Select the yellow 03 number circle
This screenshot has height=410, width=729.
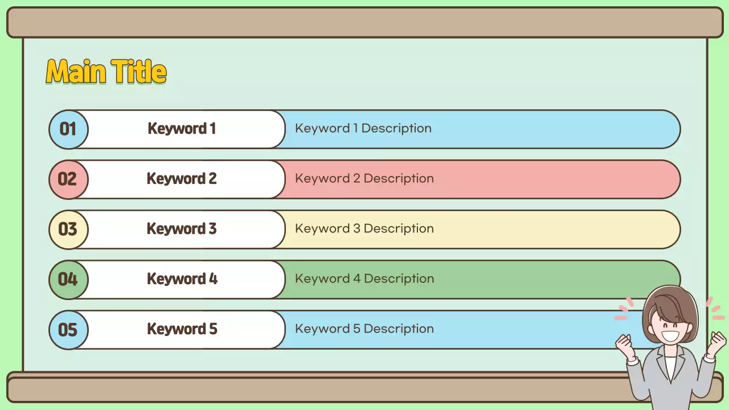(68, 229)
